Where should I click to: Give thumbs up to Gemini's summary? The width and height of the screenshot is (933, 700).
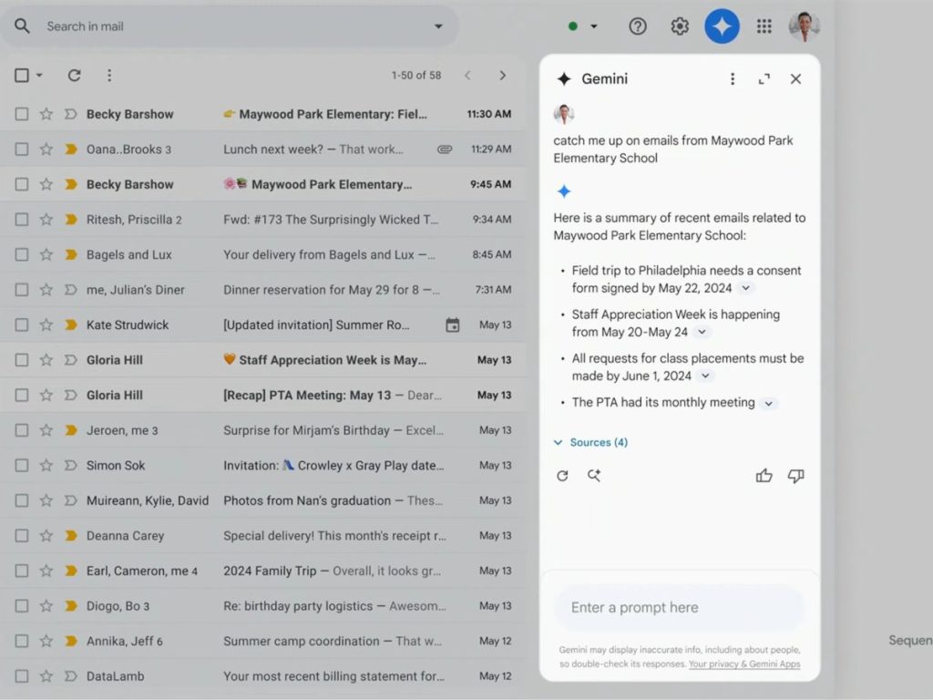(x=764, y=475)
